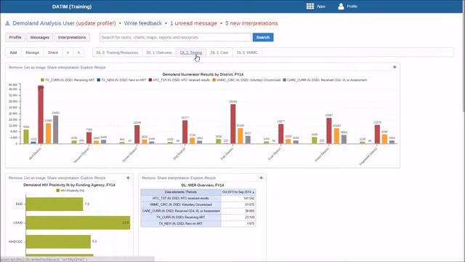Click the user icon beside Demoland Analysis User
Screen dimensions: 465x262
tap(8, 23)
